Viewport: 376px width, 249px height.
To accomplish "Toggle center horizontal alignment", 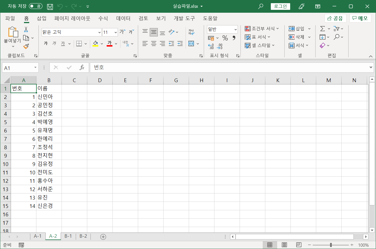I will (154, 44).
